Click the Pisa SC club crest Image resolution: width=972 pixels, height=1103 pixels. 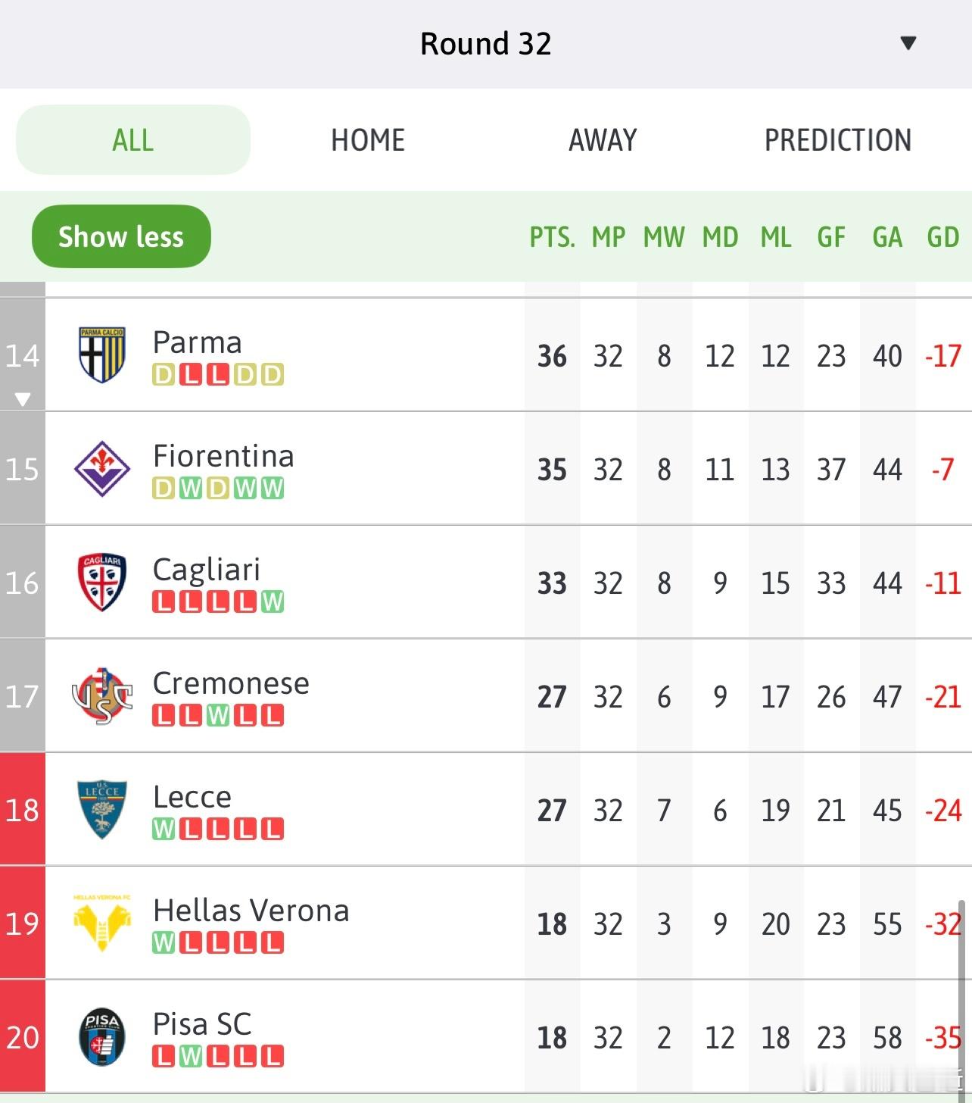102,1036
